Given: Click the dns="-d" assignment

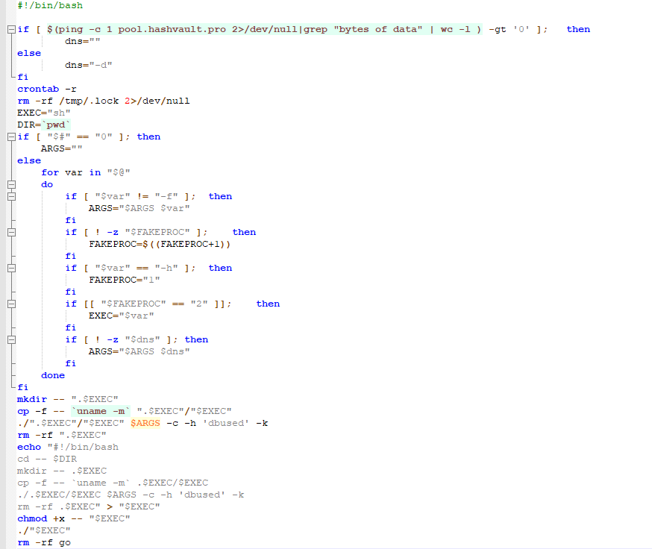Looking at the screenshot, I should (89, 66).
